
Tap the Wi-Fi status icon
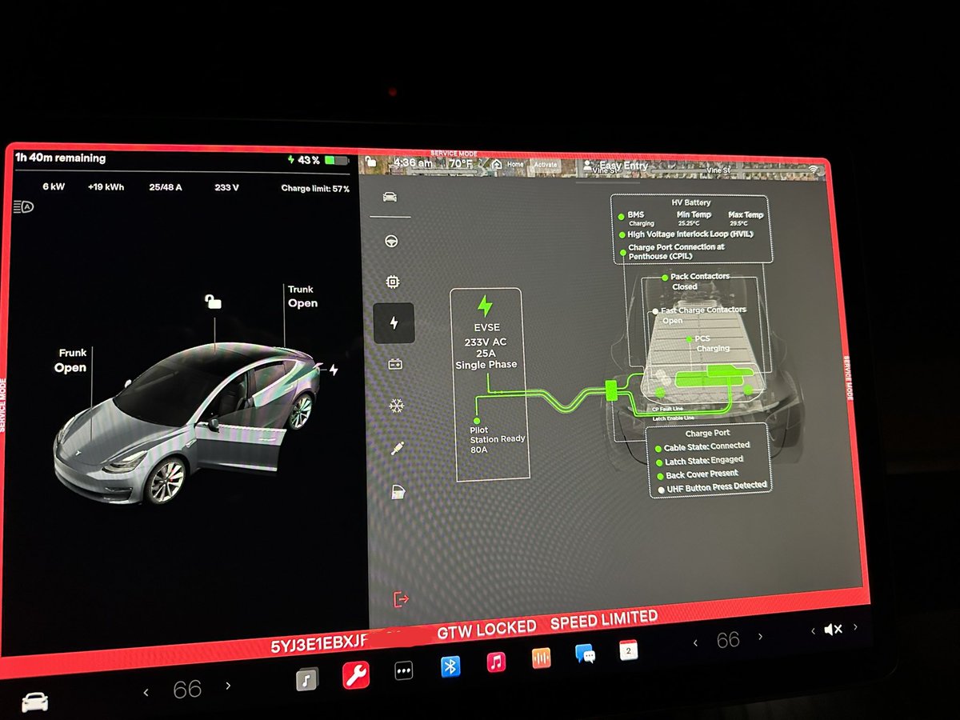[x=814, y=170]
